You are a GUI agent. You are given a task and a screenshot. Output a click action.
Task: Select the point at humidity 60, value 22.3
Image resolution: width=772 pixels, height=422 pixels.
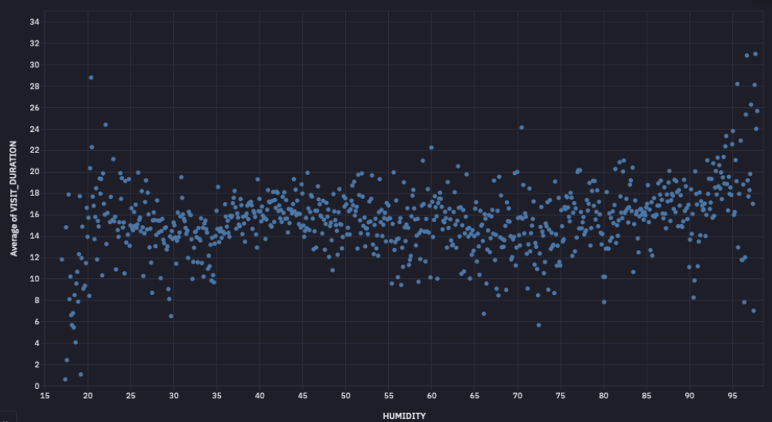click(431, 147)
